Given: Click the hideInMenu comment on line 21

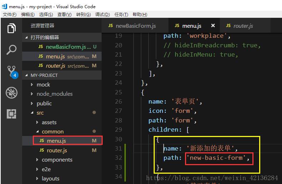Looking at the screenshot, I should [201, 54].
